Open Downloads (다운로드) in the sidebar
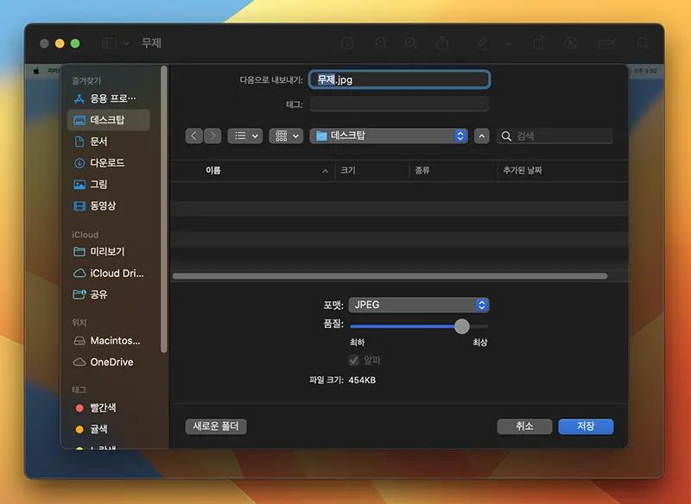The height and width of the screenshot is (504, 691). tap(109, 163)
